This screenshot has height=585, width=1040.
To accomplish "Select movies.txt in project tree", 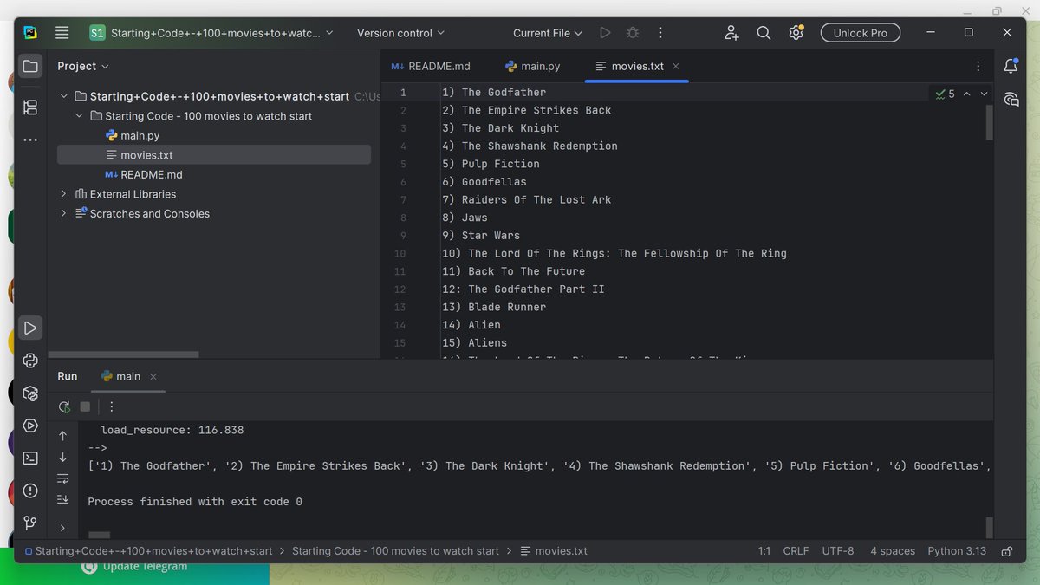I will click(214, 155).
